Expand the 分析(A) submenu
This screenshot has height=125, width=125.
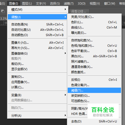[x=37, y=115]
